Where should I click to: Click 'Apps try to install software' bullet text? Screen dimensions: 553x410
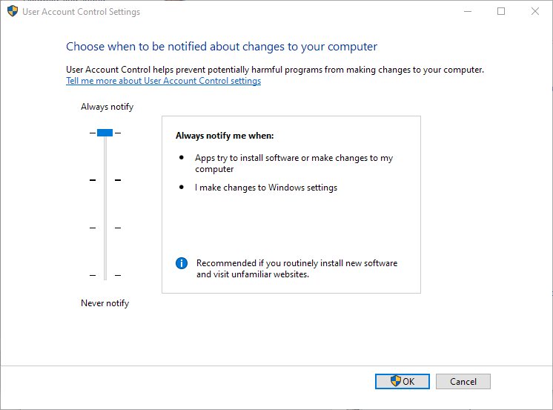point(294,163)
